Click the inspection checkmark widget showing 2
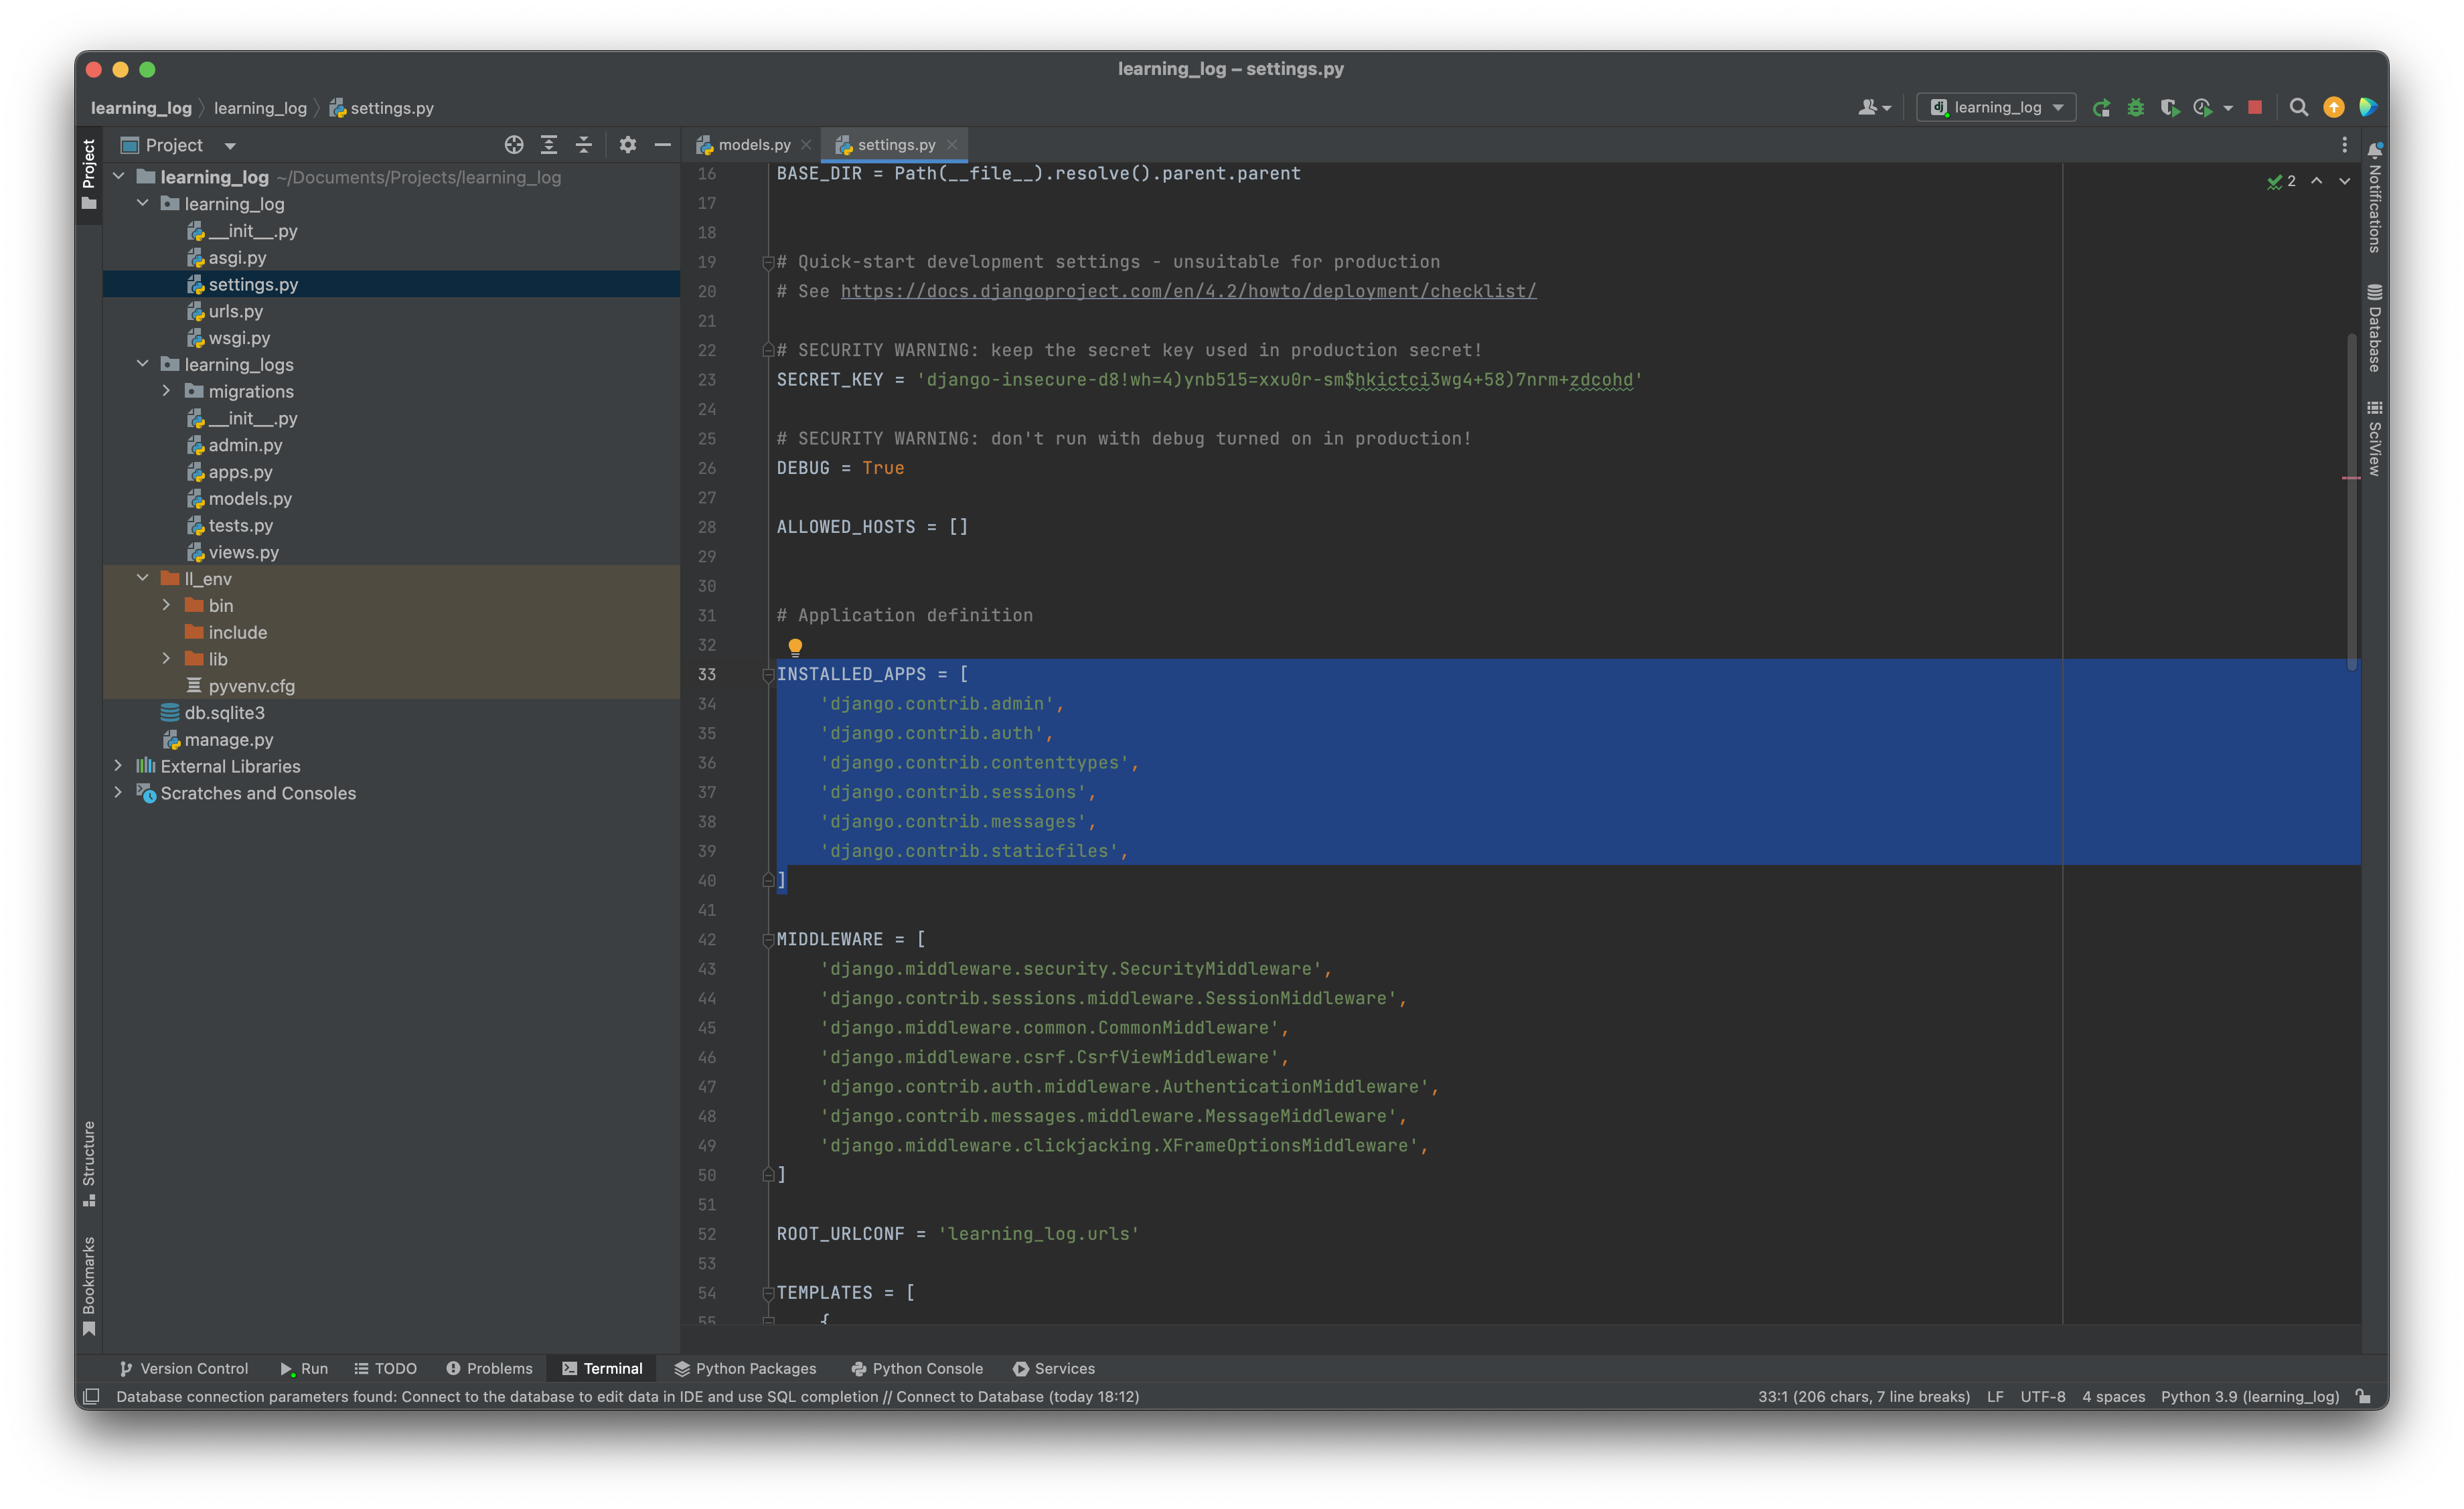Image resolution: width=2464 pixels, height=1509 pixels. click(2281, 181)
